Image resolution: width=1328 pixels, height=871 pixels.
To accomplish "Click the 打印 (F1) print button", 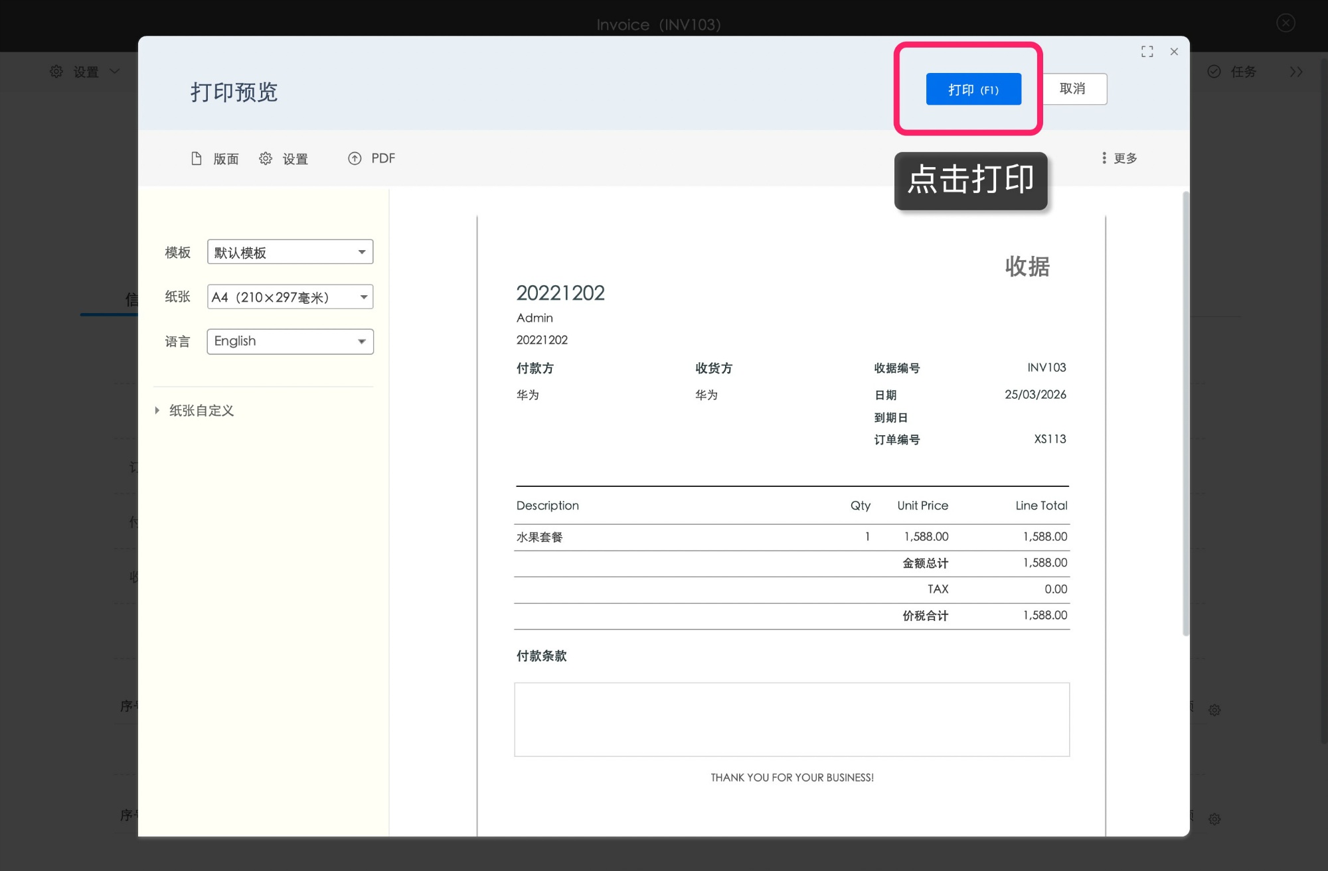I will click(x=972, y=88).
